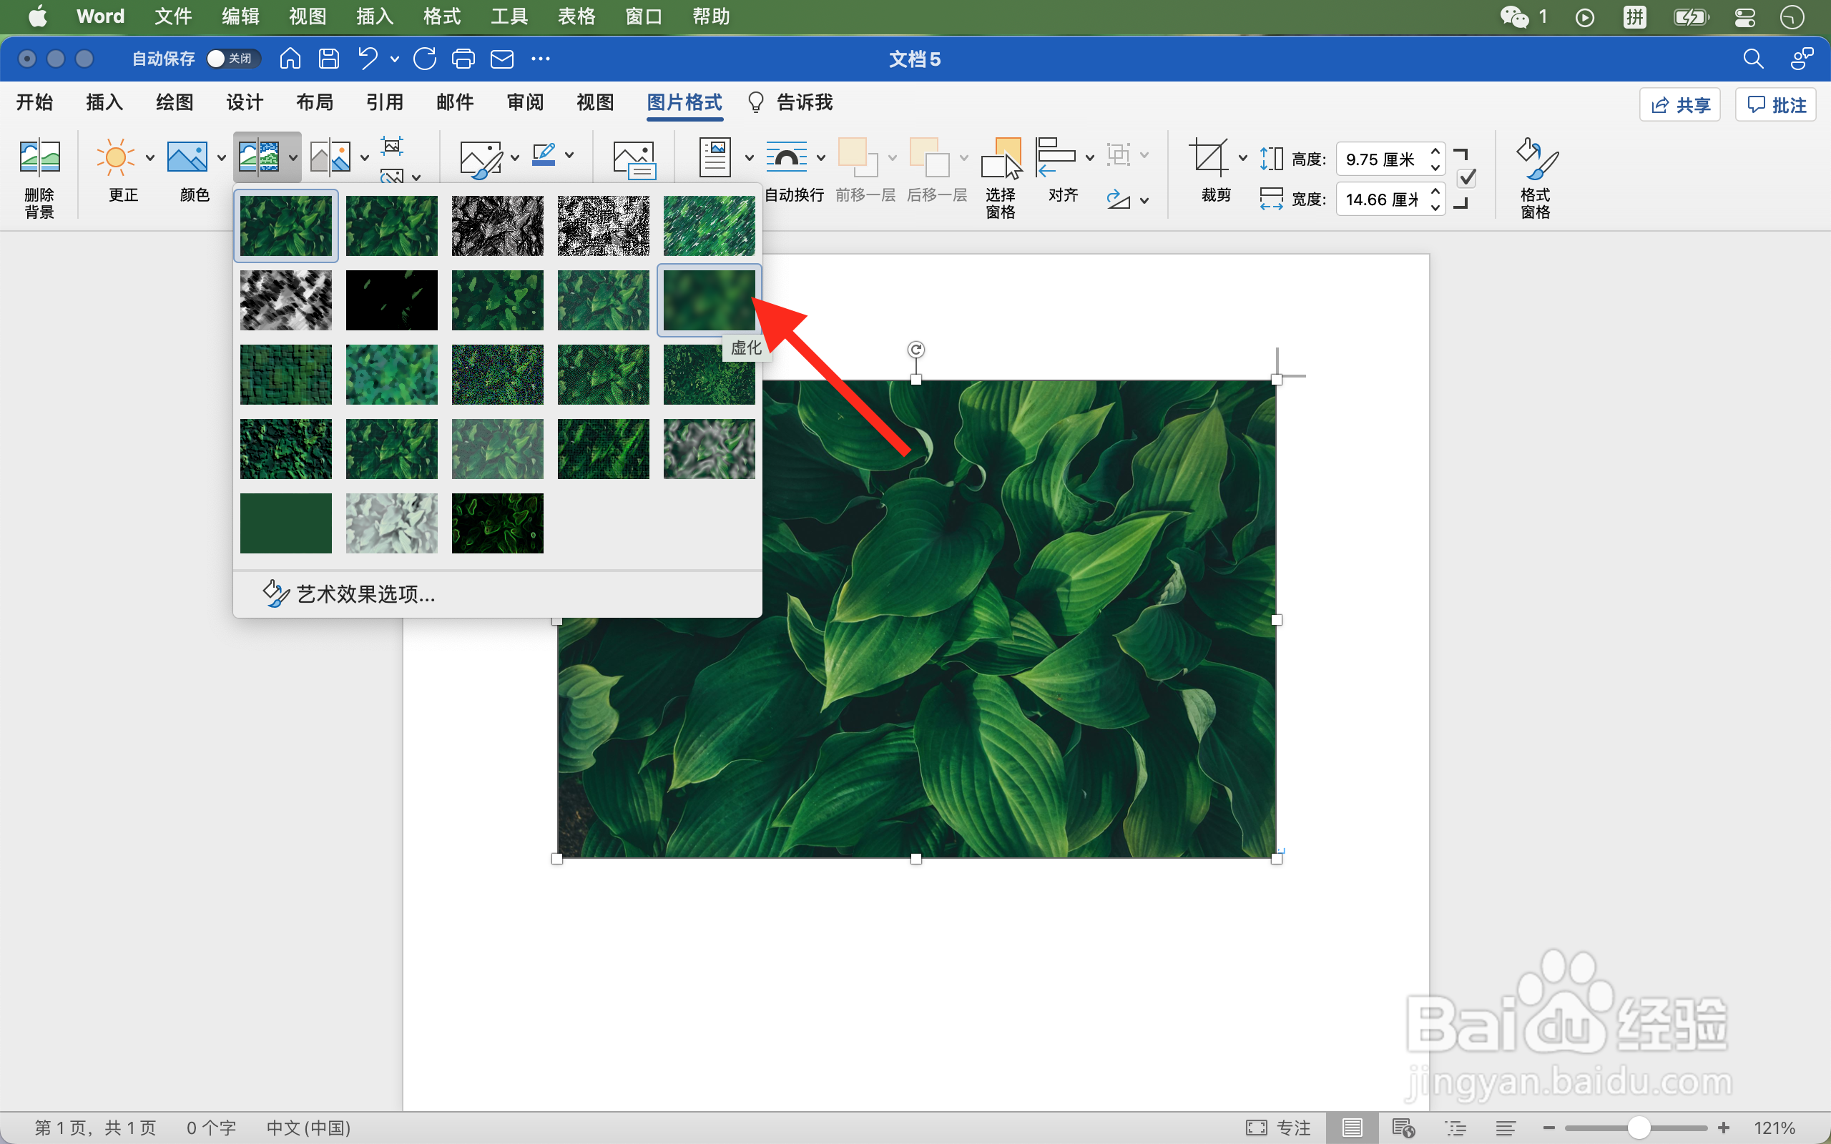Expand the Undo history dropdown arrow
This screenshot has width=1831, height=1144.
(x=395, y=58)
